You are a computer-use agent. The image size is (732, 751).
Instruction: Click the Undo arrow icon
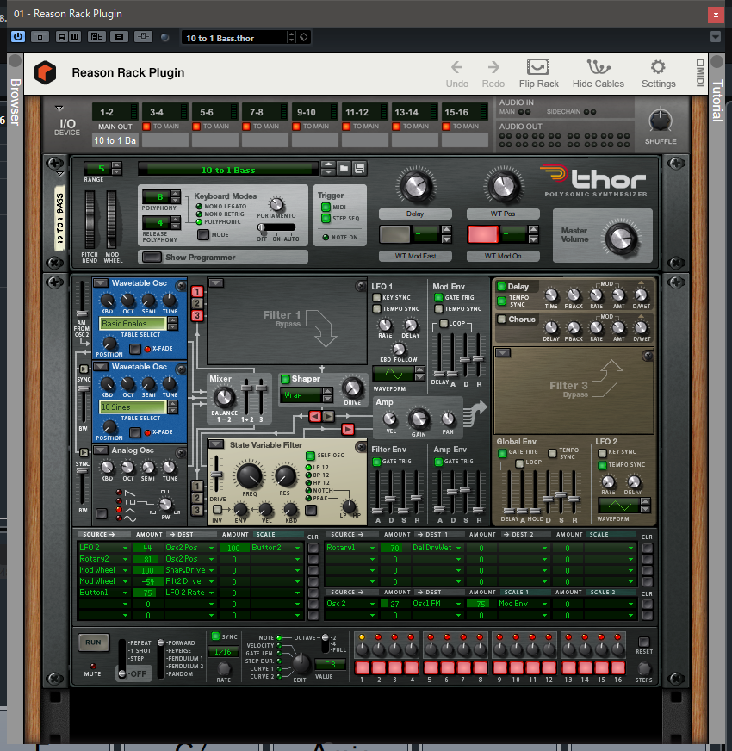pyautogui.click(x=457, y=67)
